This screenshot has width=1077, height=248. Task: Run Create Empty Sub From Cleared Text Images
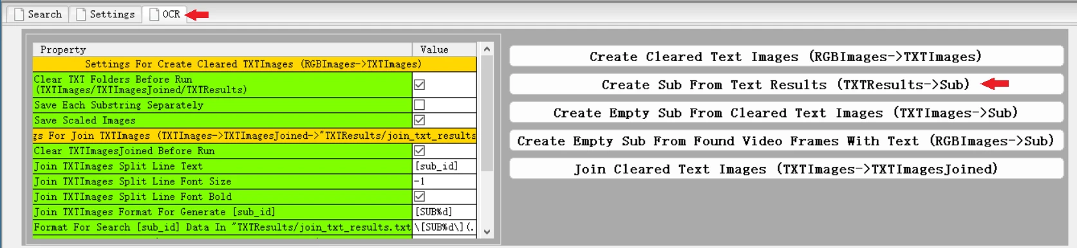point(786,113)
